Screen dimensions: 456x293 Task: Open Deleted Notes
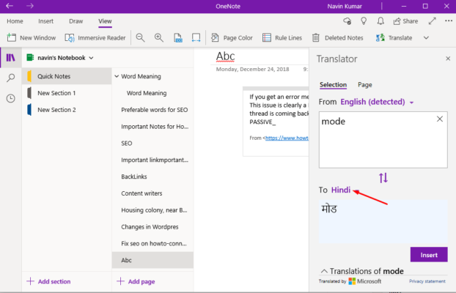point(338,38)
